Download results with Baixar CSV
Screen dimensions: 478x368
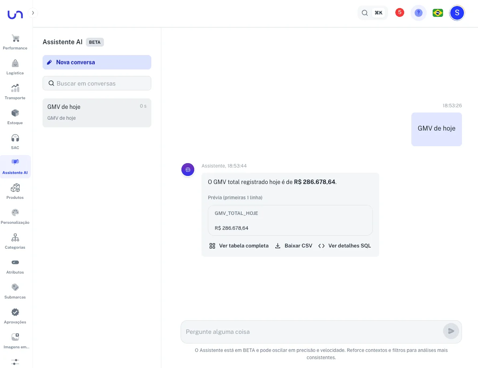click(x=293, y=246)
